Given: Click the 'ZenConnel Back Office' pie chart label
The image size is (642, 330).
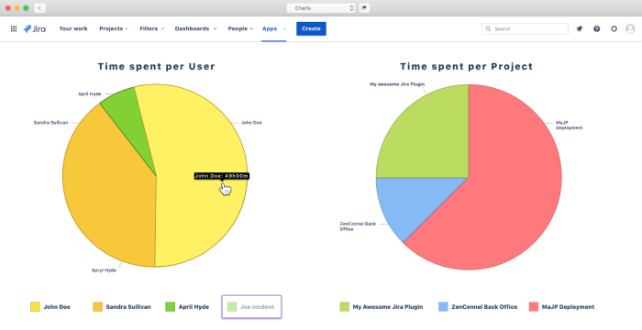Looking at the screenshot, I should click(358, 226).
